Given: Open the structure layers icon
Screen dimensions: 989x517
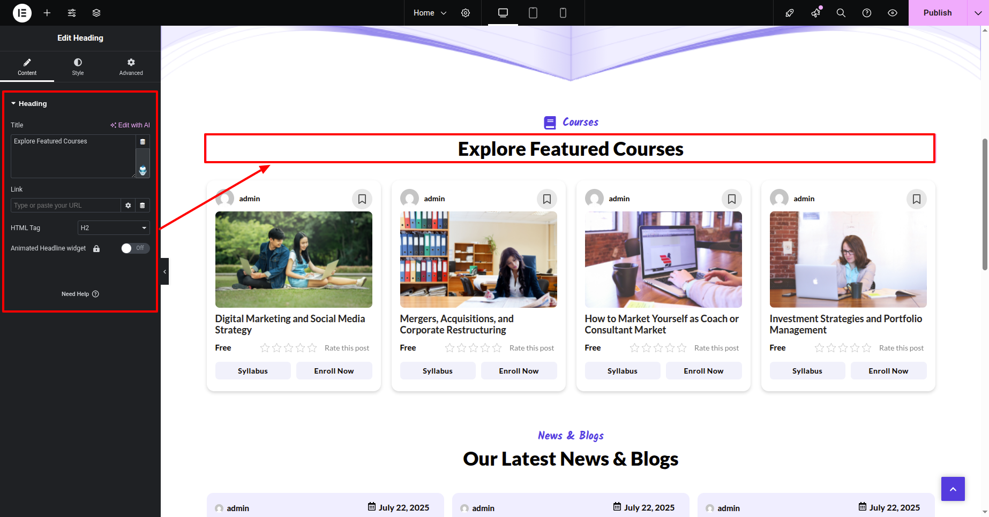Looking at the screenshot, I should coord(96,13).
